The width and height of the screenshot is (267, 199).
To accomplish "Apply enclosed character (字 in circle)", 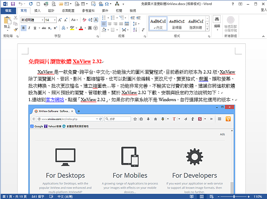I will coord(96,28).
